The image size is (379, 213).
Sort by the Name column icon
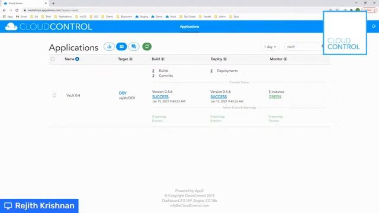coord(77,59)
